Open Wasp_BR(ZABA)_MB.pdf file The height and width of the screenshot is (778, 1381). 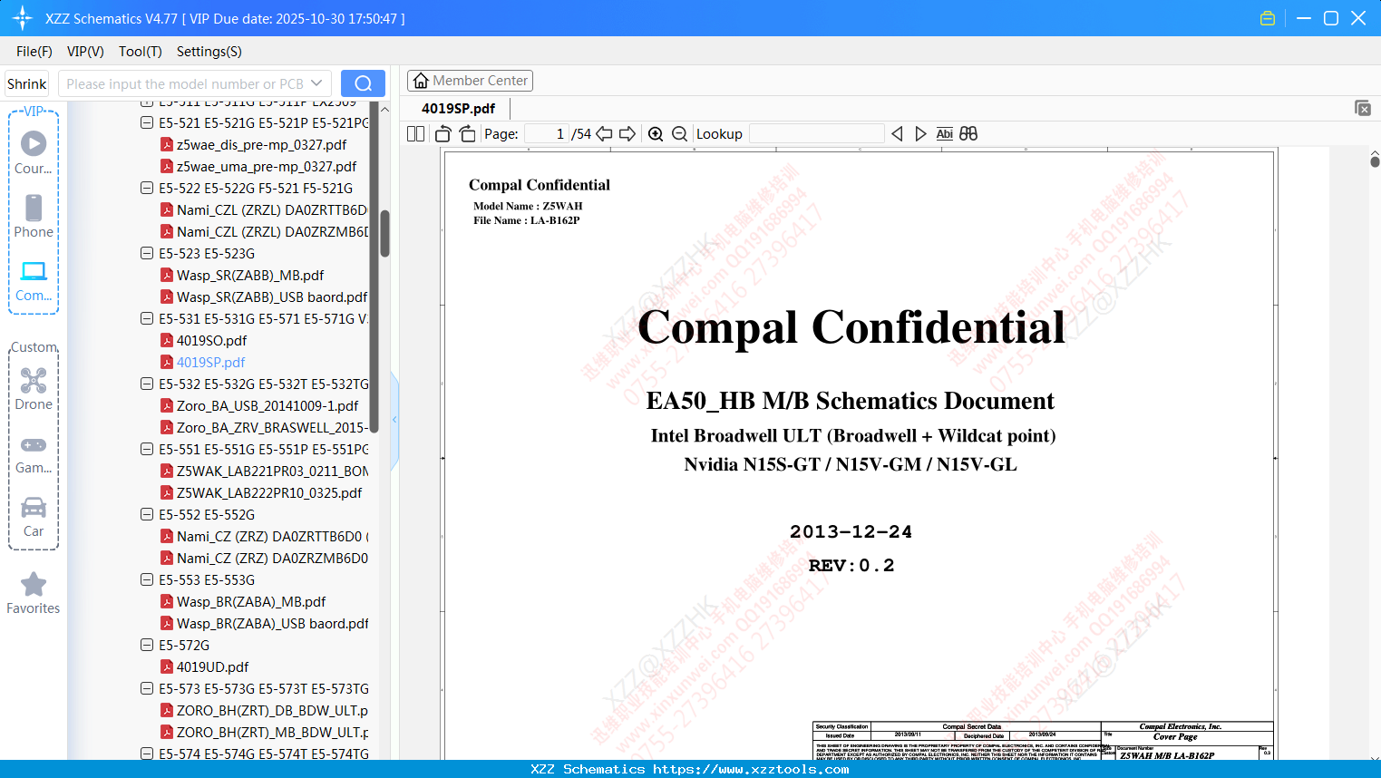(251, 602)
